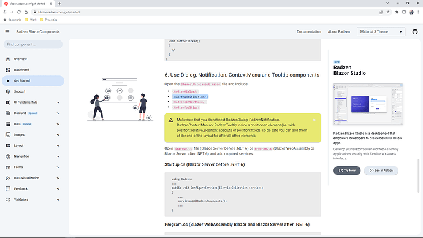Go to About Radzen page
The width and height of the screenshot is (423, 238).
coord(339,31)
